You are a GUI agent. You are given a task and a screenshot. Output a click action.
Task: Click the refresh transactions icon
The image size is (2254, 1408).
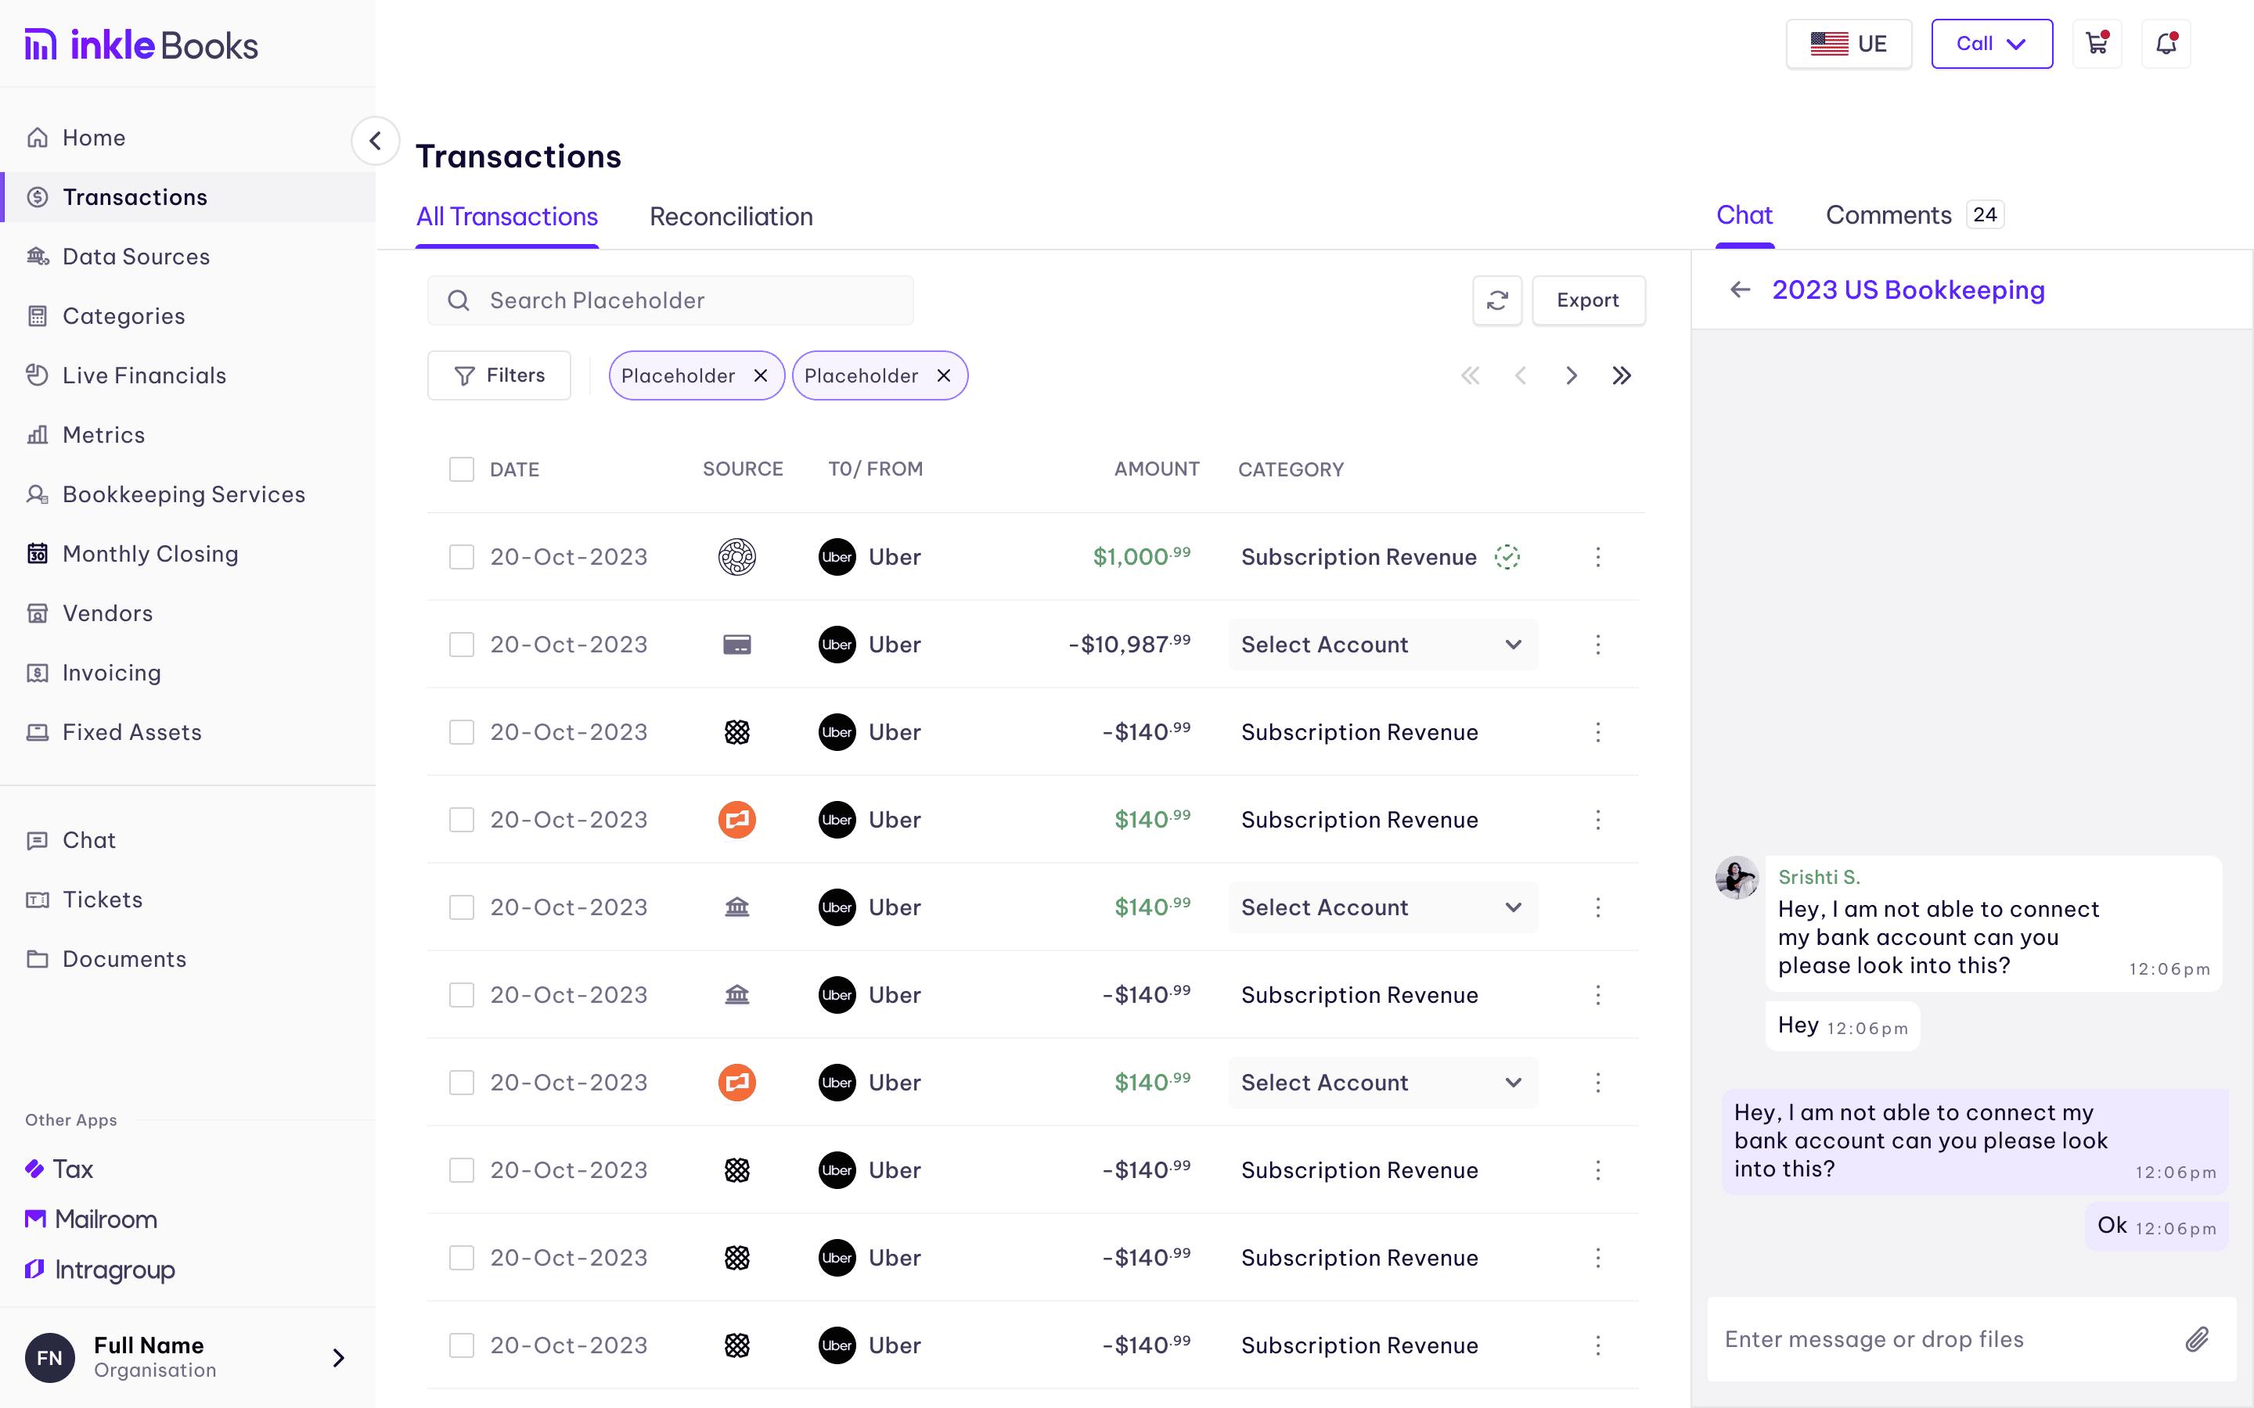pos(1496,300)
